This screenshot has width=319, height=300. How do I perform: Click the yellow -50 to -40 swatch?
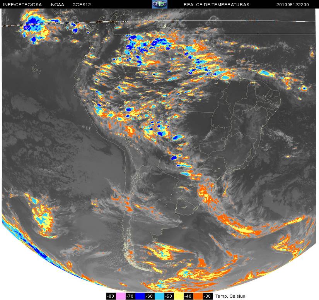179,296
